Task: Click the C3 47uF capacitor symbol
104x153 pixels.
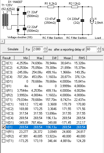Action: click(58, 20)
